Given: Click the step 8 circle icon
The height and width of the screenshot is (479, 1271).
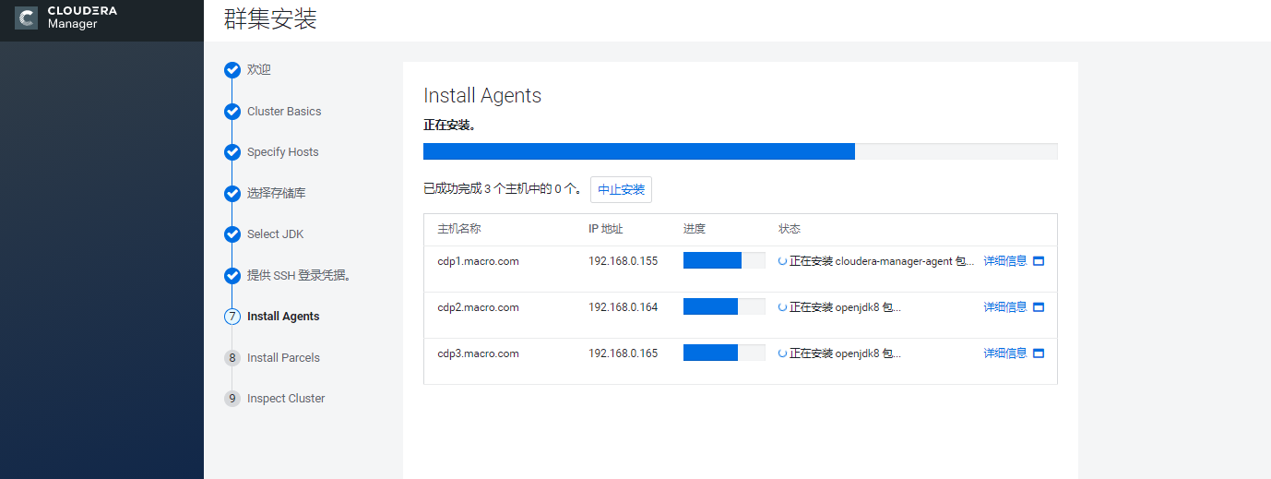Looking at the screenshot, I should 232,358.
